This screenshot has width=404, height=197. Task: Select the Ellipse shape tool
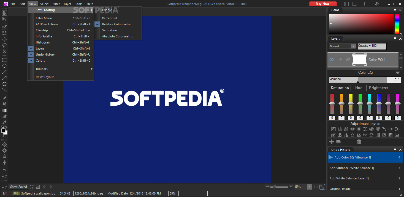[x=4, y=66]
